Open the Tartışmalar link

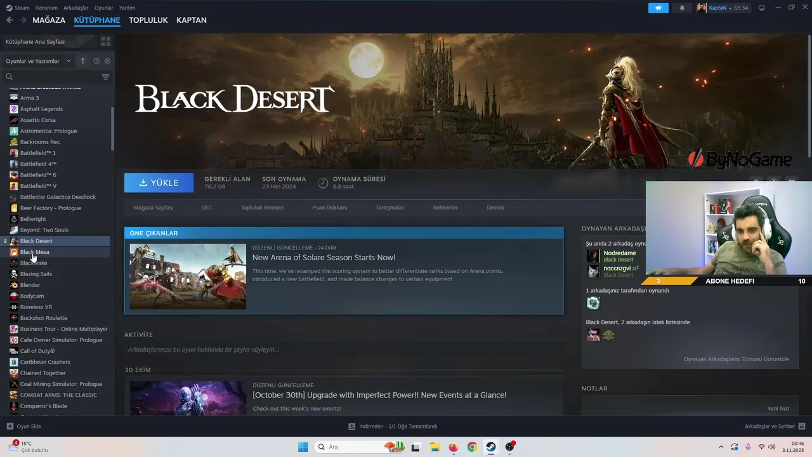click(x=390, y=208)
